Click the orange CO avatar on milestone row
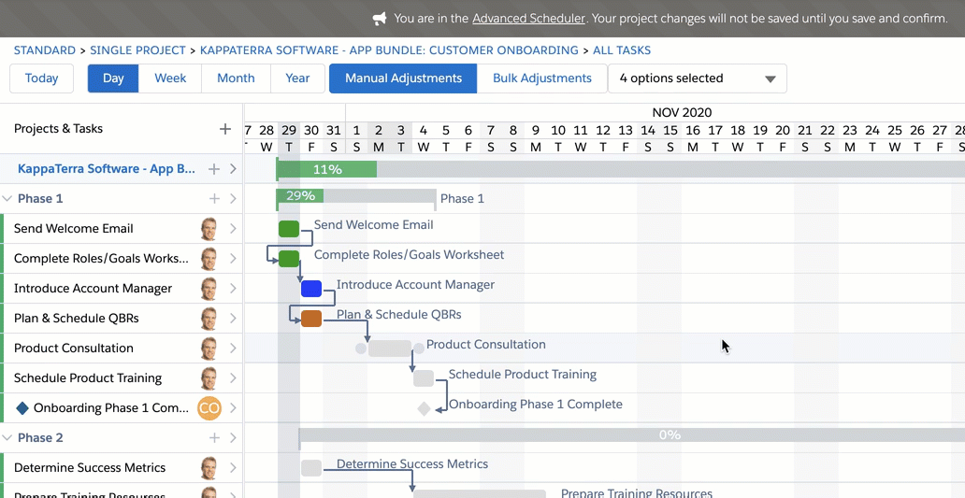Viewport: 965px width, 498px height. (209, 408)
